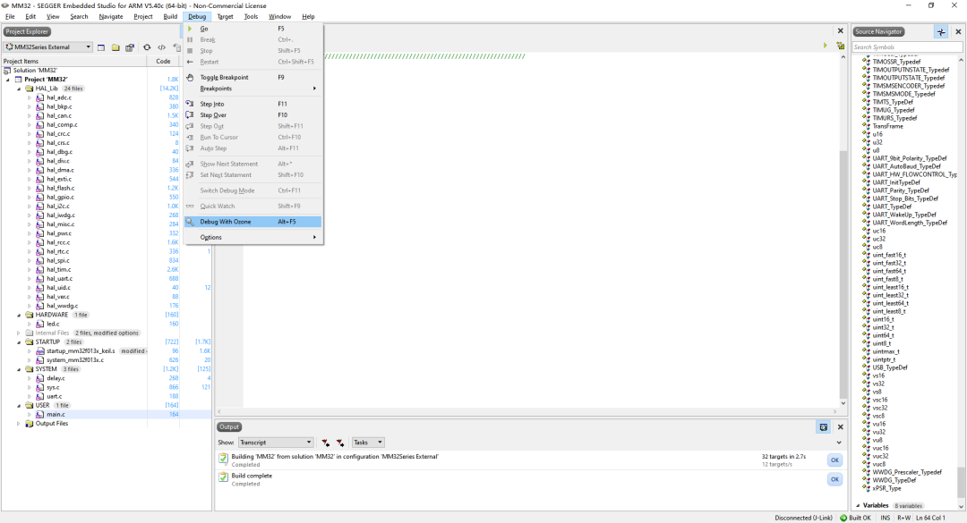Select system_mm32f013x.c in STARTUP
The width and height of the screenshot is (967, 523).
[75, 360]
